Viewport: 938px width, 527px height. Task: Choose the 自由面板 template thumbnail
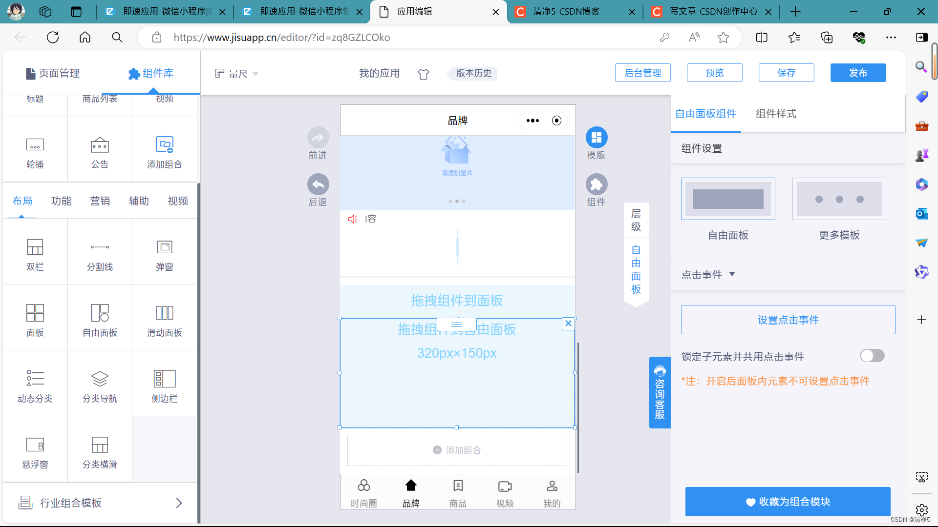(728, 199)
